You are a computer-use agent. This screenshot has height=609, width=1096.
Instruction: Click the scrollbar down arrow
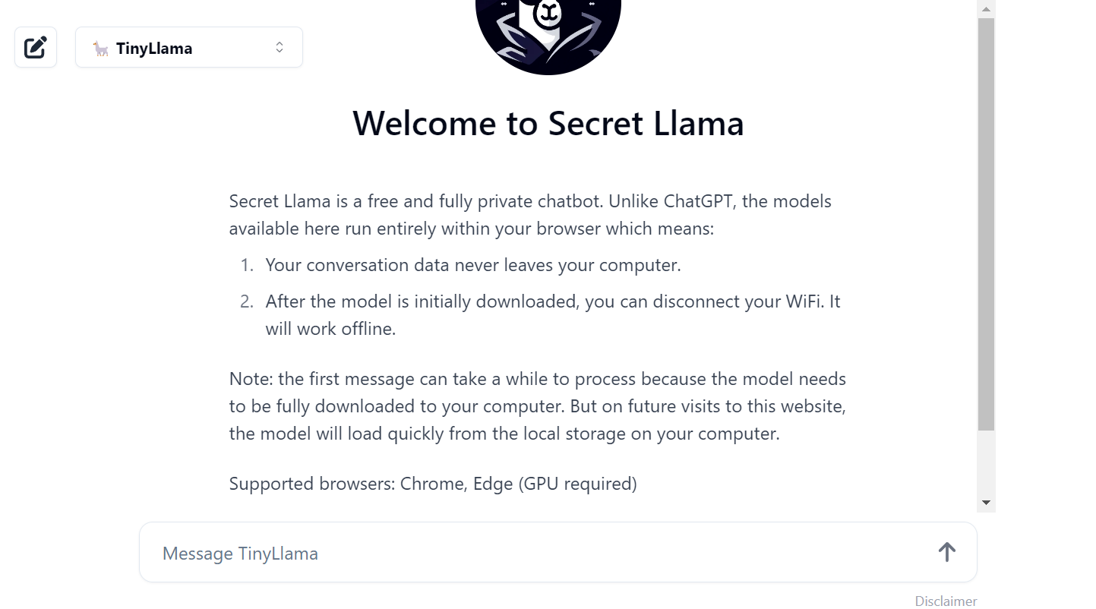(986, 501)
